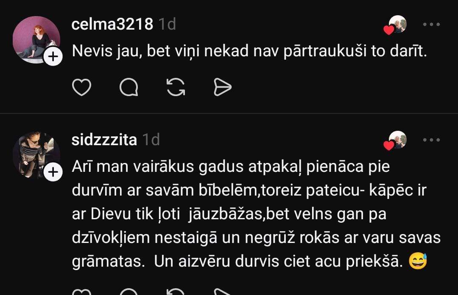Like sidzzzita's comment with the heart icon
The width and height of the screenshot is (458, 295).
tap(82, 292)
